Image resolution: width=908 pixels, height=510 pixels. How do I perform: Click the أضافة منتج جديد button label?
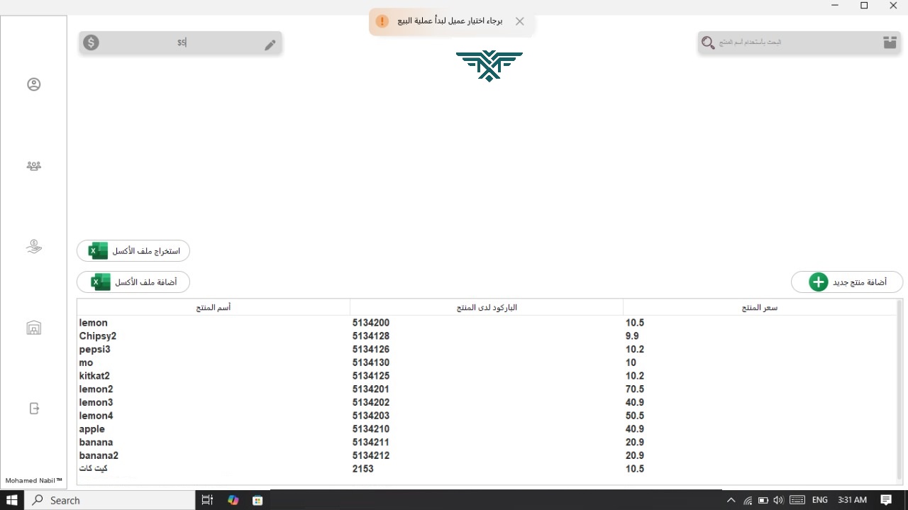point(860,282)
